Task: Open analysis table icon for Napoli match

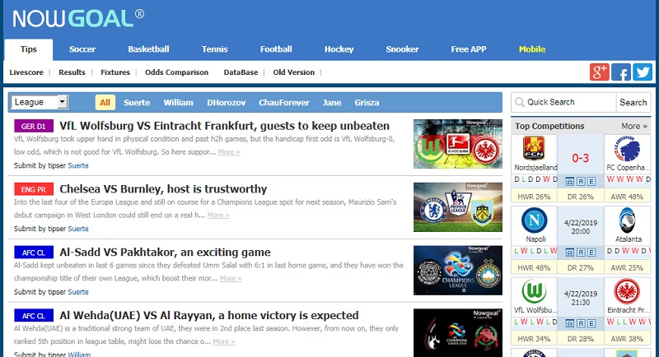Action: coord(570,253)
